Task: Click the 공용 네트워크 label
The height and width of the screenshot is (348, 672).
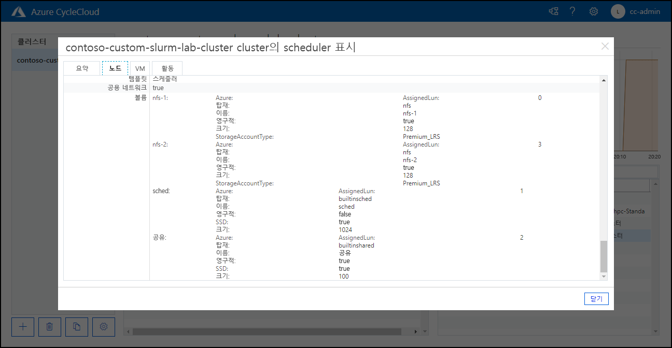Action: point(127,88)
